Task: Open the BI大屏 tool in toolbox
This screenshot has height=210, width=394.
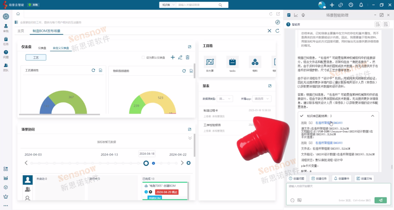Action: [210, 62]
